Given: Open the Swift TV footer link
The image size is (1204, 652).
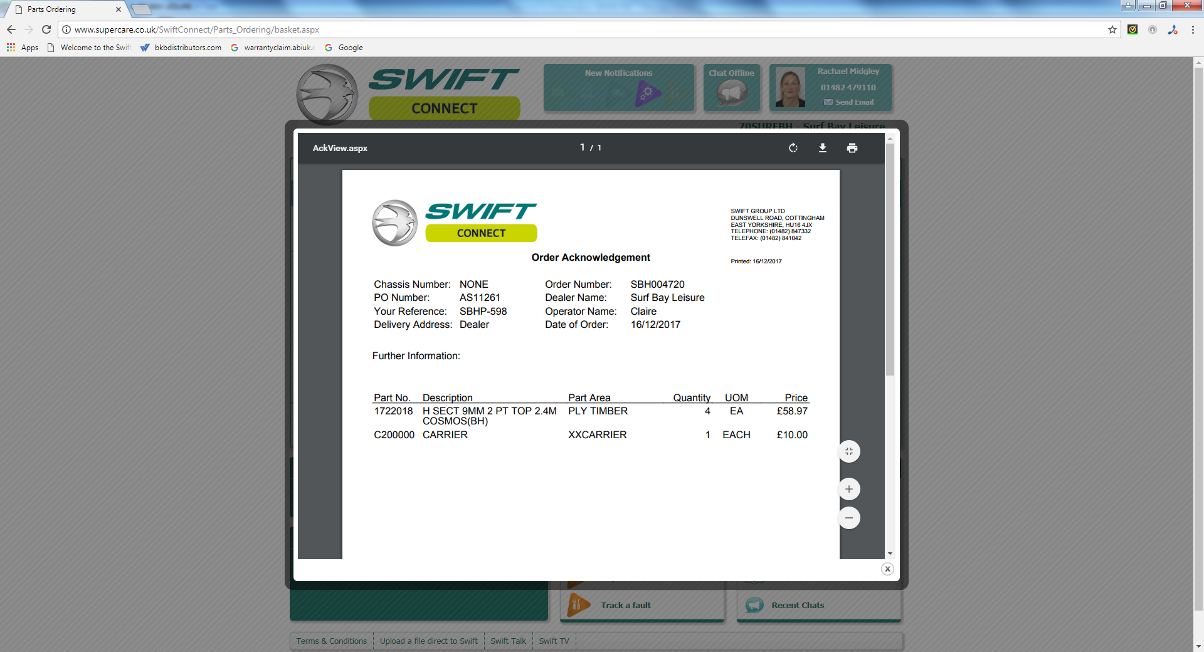Looking at the screenshot, I should 554,641.
